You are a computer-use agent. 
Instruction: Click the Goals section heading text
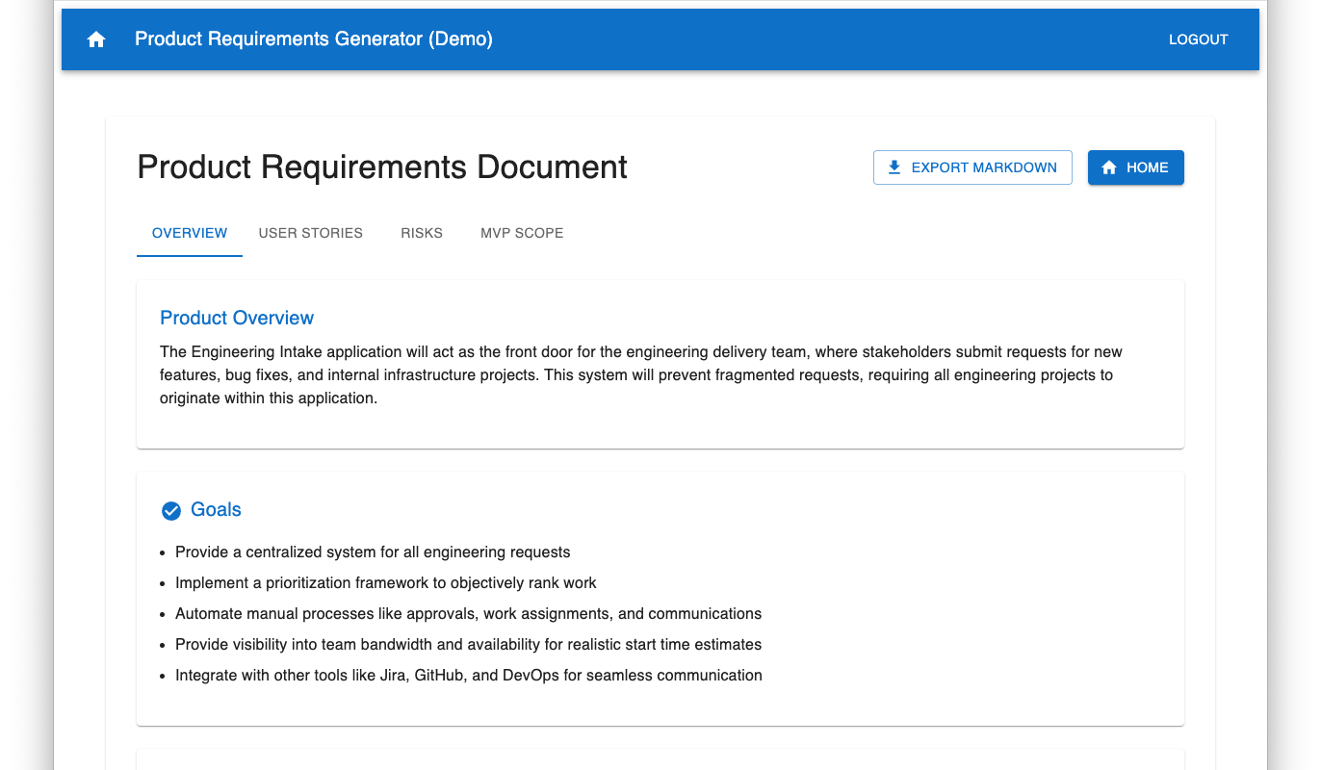[x=216, y=510]
